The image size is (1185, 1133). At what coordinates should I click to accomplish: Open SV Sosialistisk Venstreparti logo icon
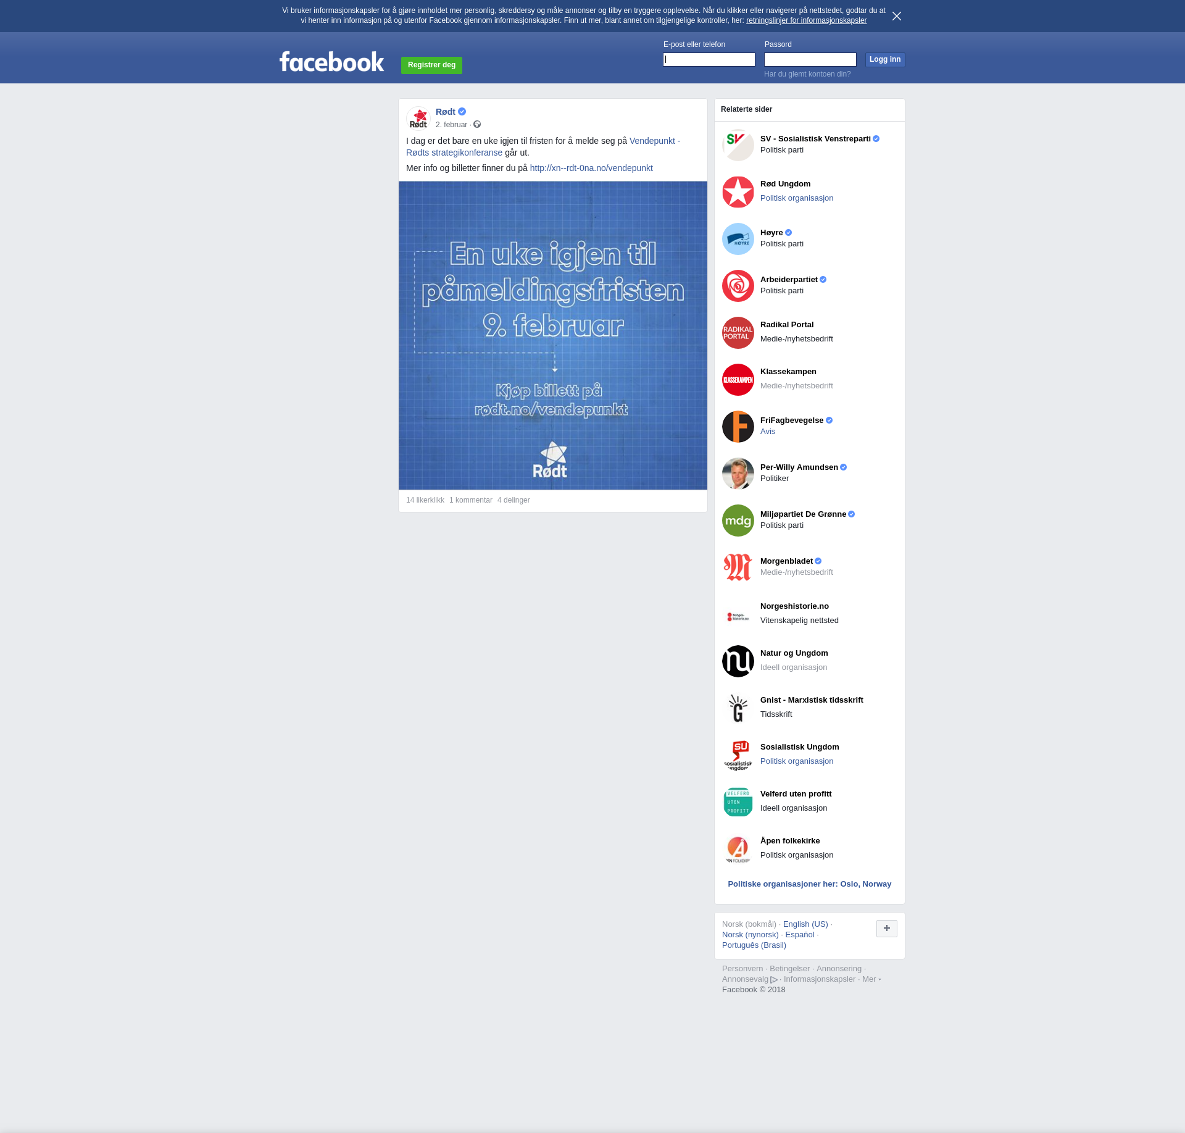[738, 145]
